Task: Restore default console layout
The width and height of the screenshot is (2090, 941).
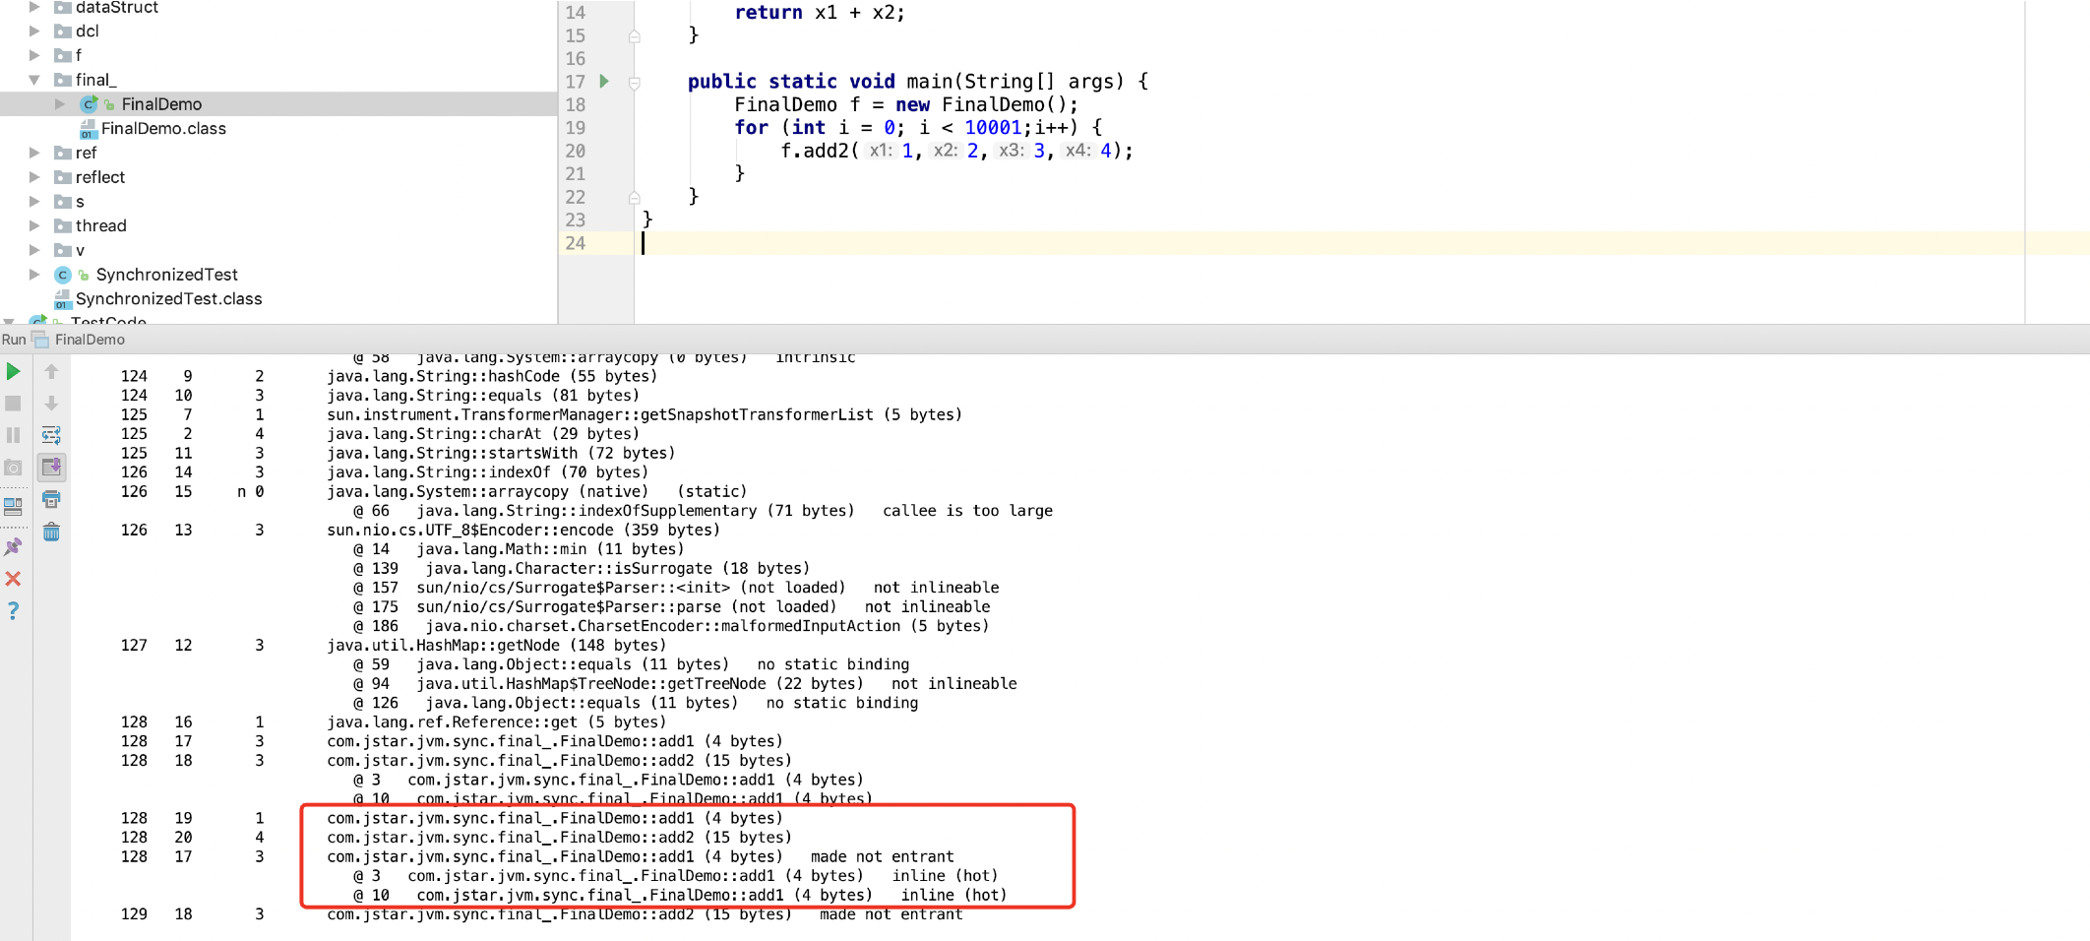Action: [13, 504]
